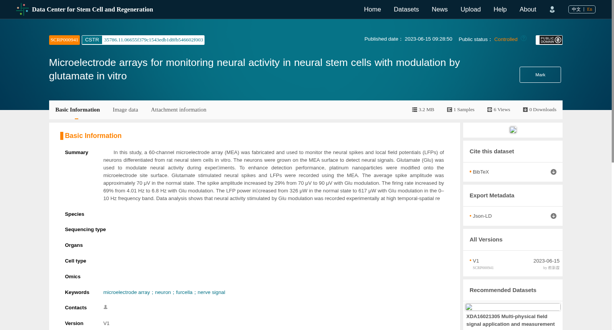Open the News page
This screenshot has height=330, width=614.
pos(439,9)
